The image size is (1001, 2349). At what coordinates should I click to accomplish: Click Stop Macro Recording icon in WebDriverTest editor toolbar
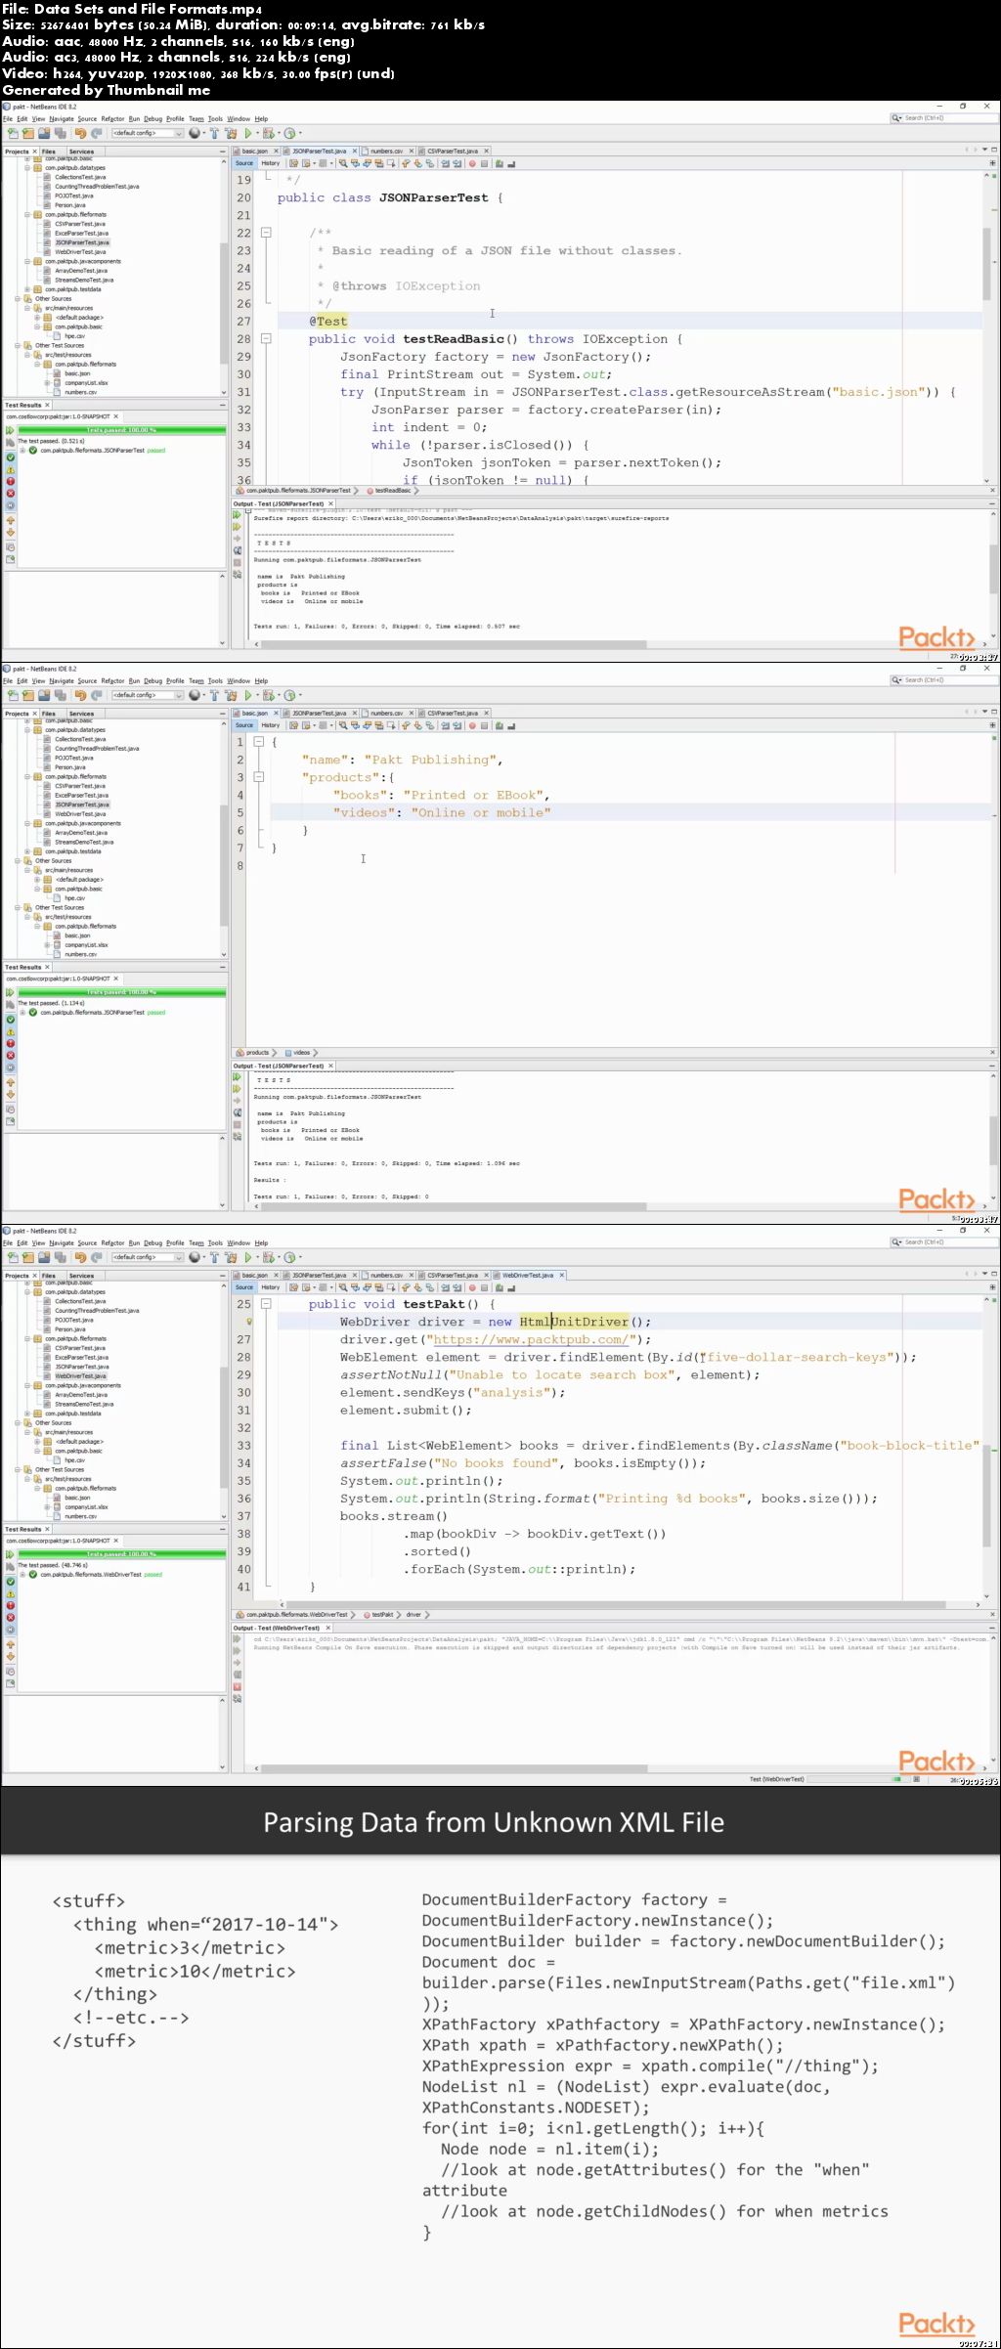pos(484,1287)
